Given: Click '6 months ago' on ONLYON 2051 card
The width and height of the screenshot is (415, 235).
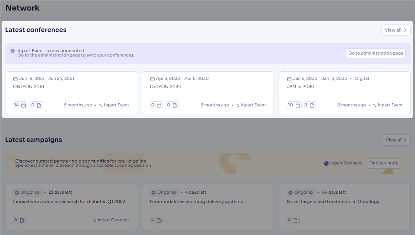Looking at the screenshot, I should pos(78,105).
